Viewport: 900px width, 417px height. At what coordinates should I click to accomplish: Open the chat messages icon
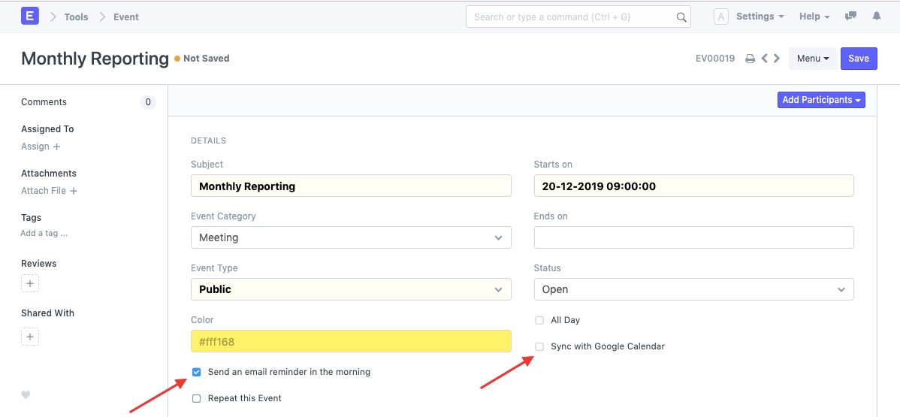tap(850, 17)
